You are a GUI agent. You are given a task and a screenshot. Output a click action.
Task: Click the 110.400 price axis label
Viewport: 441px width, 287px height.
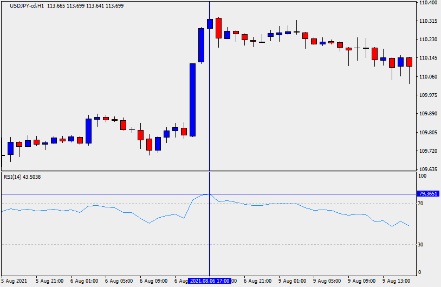point(428,3)
